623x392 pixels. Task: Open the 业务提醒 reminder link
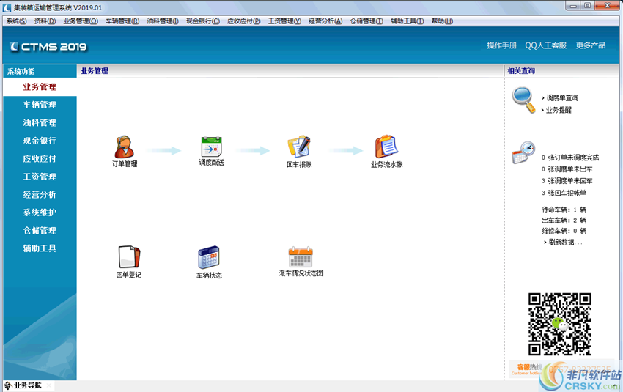(559, 110)
